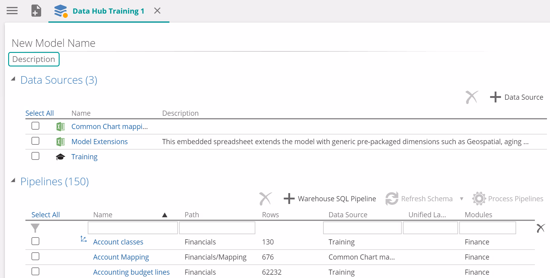Select the Account Mapping pipeline checkbox
The height and width of the screenshot is (278, 550).
coord(35,257)
